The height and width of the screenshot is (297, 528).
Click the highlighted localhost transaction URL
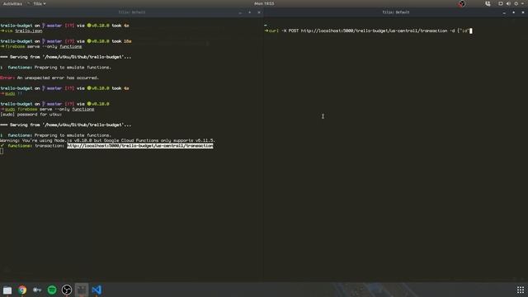(x=140, y=146)
